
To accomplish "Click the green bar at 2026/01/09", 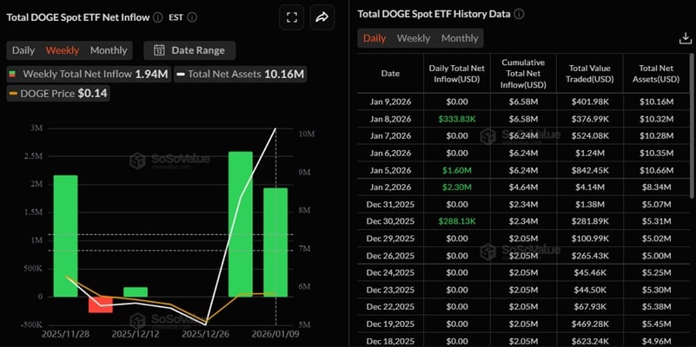I will (275, 242).
